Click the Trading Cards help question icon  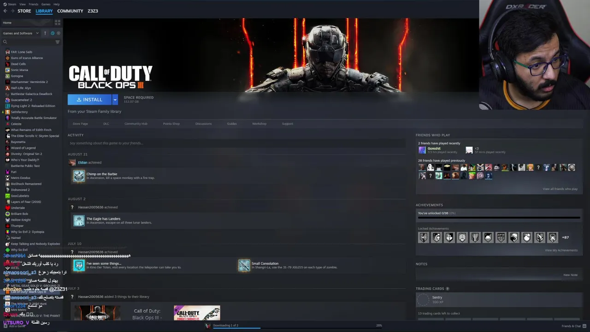447,289
